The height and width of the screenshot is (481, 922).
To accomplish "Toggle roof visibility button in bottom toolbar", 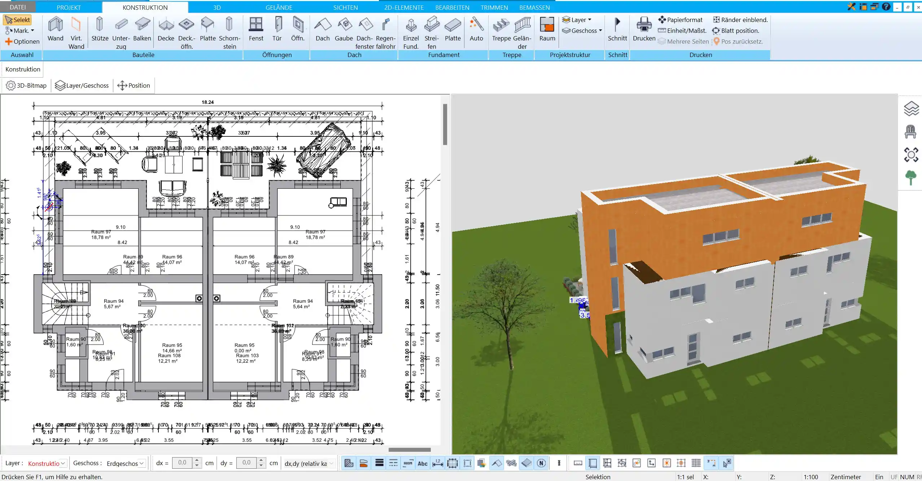I will pyautogui.click(x=497, y=463).
